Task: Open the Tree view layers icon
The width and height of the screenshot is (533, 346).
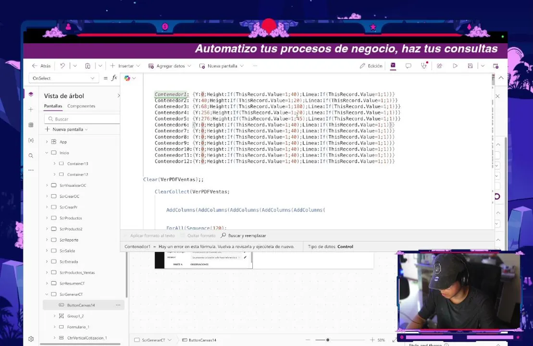Action: (x=31, y=94)
